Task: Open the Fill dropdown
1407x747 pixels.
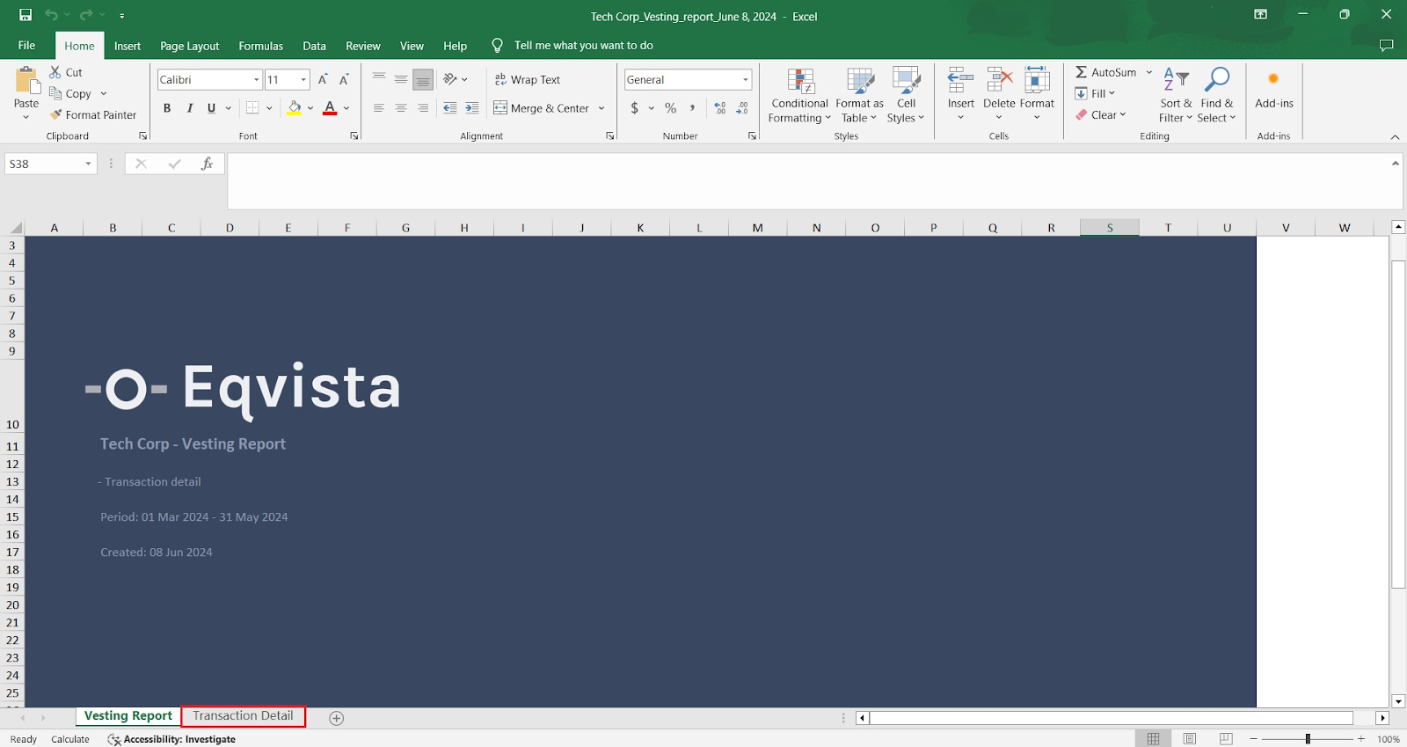Action: [1095, 93]
